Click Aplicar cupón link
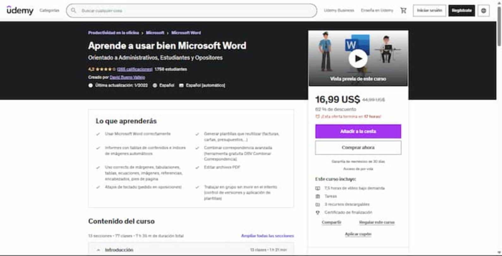 pos(358,234)
